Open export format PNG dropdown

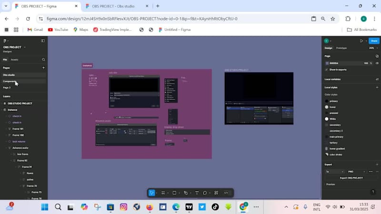click(356, 172)
